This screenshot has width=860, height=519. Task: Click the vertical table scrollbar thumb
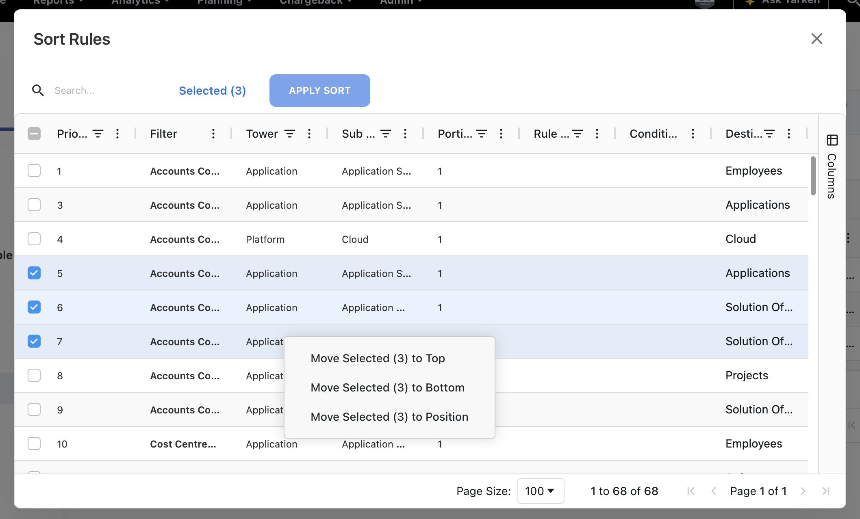[x=813, y=175]
